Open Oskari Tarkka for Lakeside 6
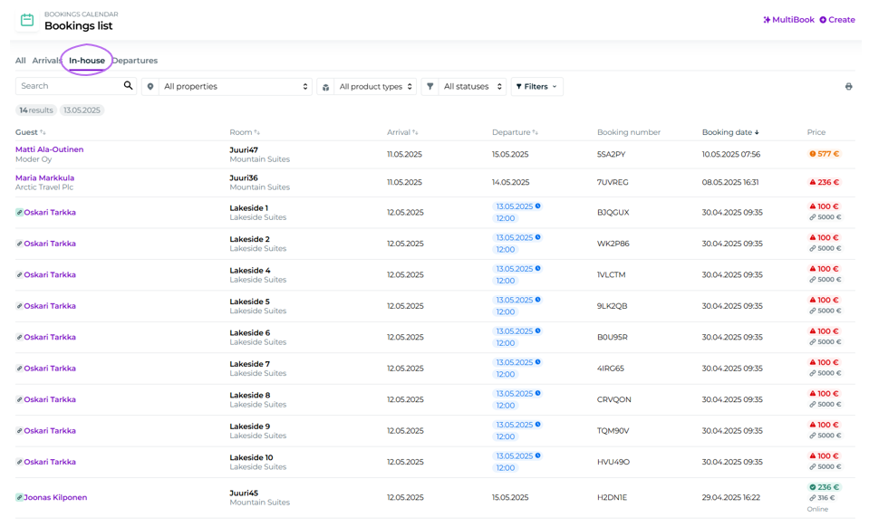Image resolution: width=869 pixels, height=527 pixels. 50,337
